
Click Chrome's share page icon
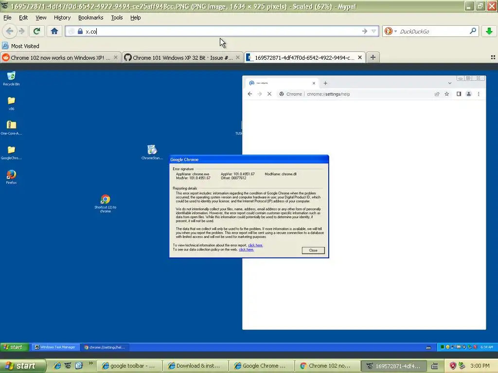tap(437, 94)
